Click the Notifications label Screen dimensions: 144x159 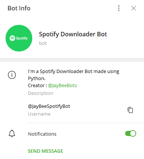42,134
